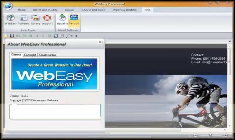The image size is (235, 140).
Task: Select the Help ribbon tab
Action: [x=147, y=10]
